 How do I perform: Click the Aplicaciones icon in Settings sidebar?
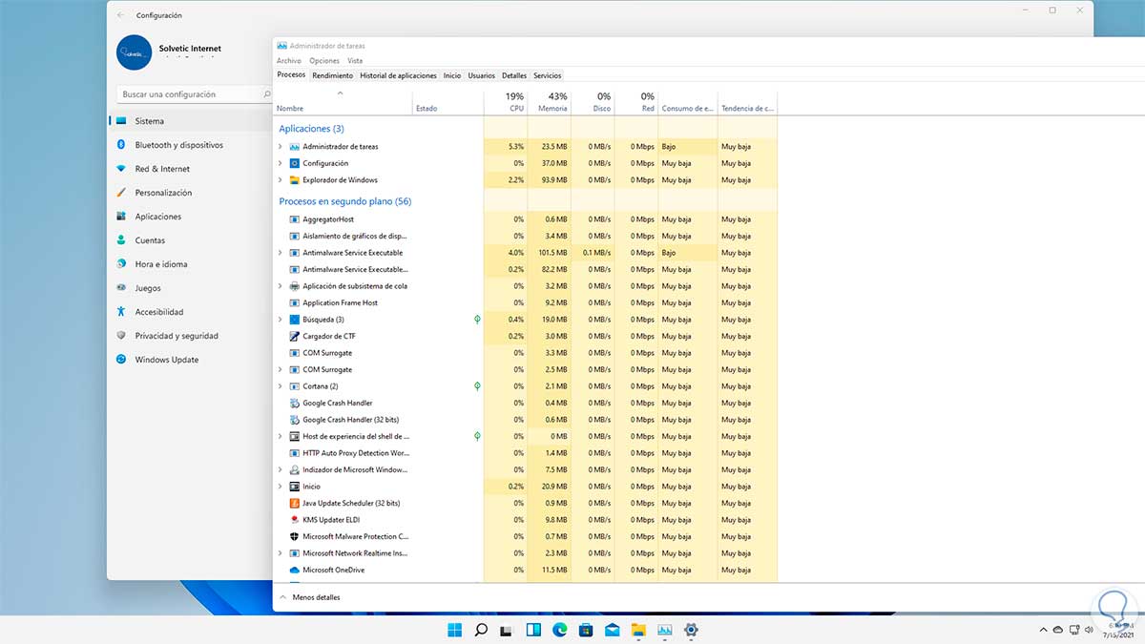coord(121,217)
